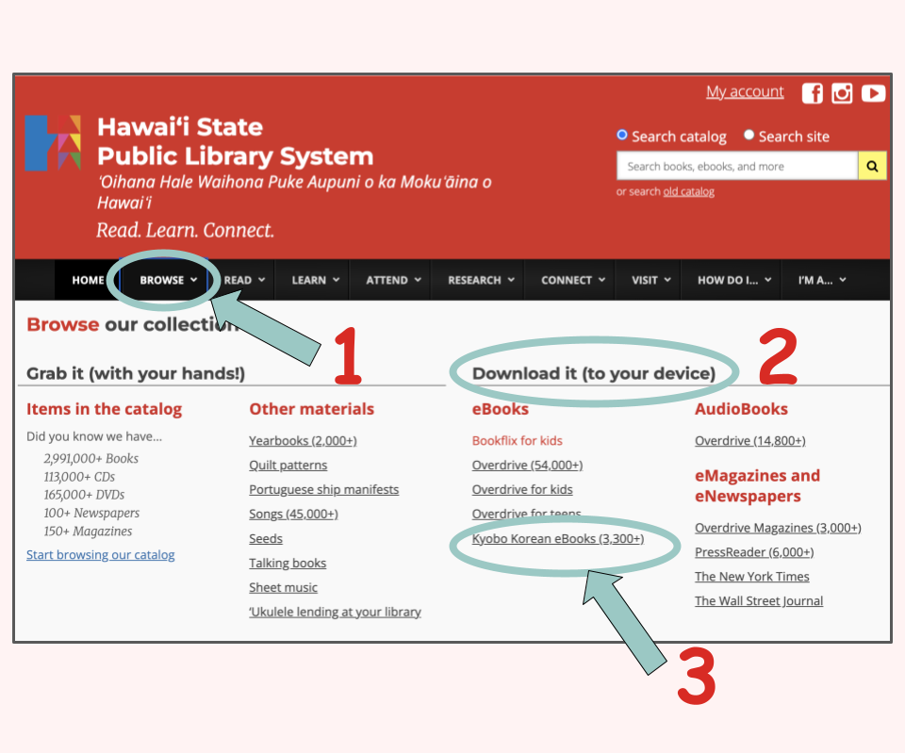Screen dimensions: 905x753
Task: Open Kyobo Korean eBooks link
Action: click(x=557, y=538)
